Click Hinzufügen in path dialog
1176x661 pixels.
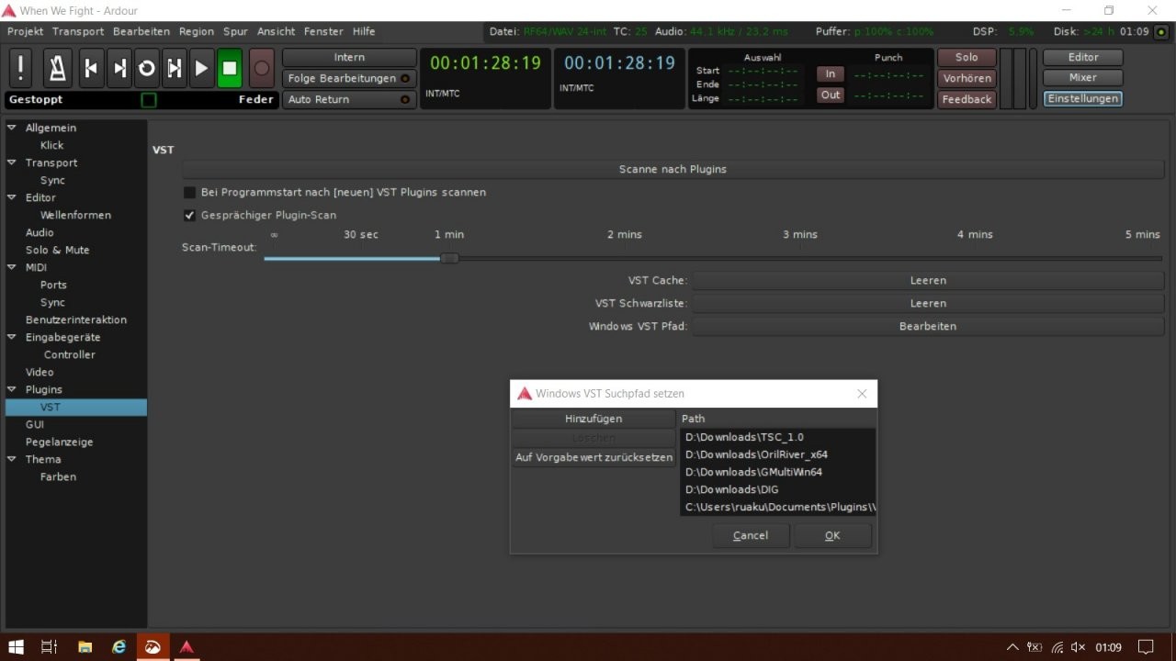pyautogui.click(x=594, y=419)
